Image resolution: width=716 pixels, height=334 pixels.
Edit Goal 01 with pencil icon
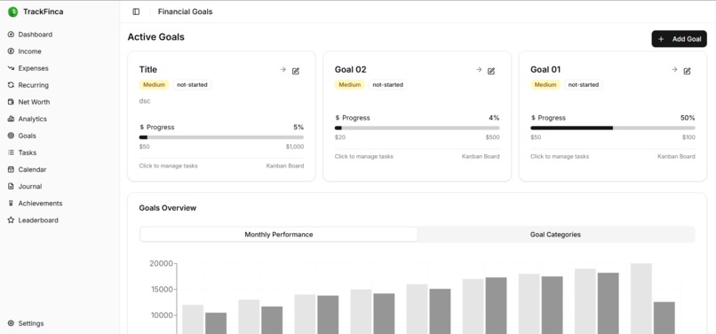[x=687, y=71]
